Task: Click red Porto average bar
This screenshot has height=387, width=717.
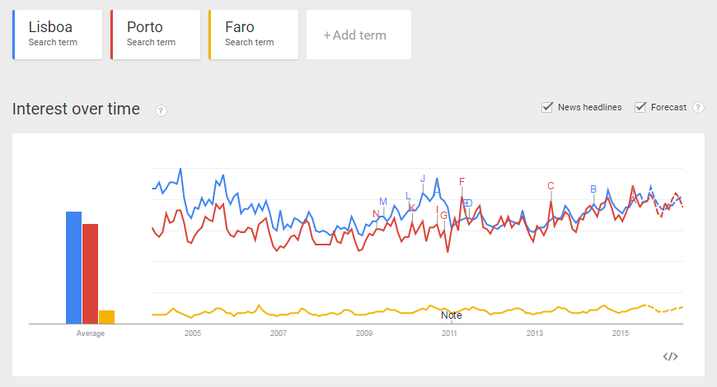Action: click(91, 273)
